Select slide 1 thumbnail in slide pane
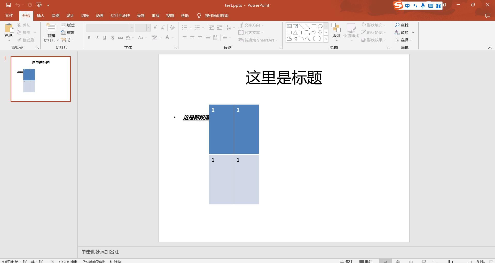Screen dimensions: 495x263 (40, 79)
